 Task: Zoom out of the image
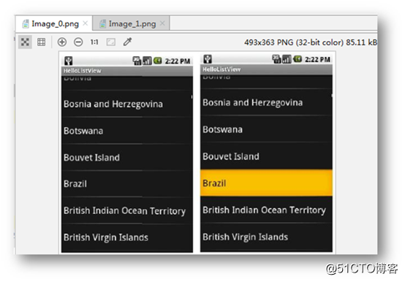coord(78,42)
